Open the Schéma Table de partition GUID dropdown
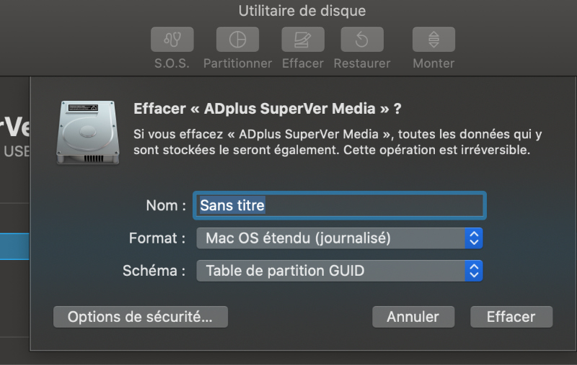577x365 pixels. 339,271
